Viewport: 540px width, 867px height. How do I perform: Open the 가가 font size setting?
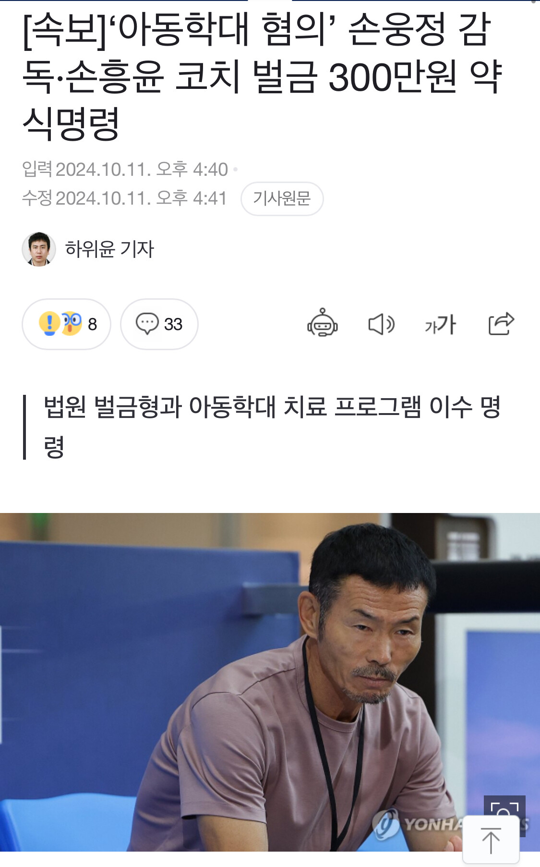pos(440,325)
